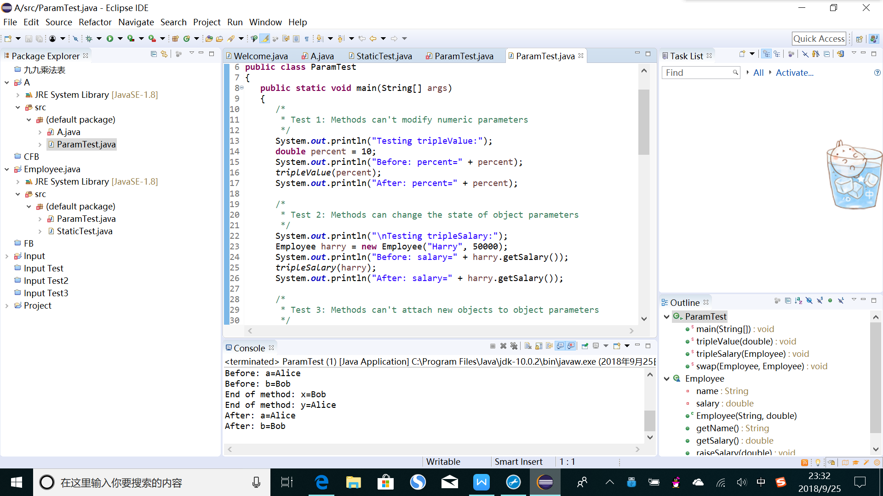Image resolution: width=883 pixels, height=496 pixels.
Task: Click Windows Start button
Action: 16,482
